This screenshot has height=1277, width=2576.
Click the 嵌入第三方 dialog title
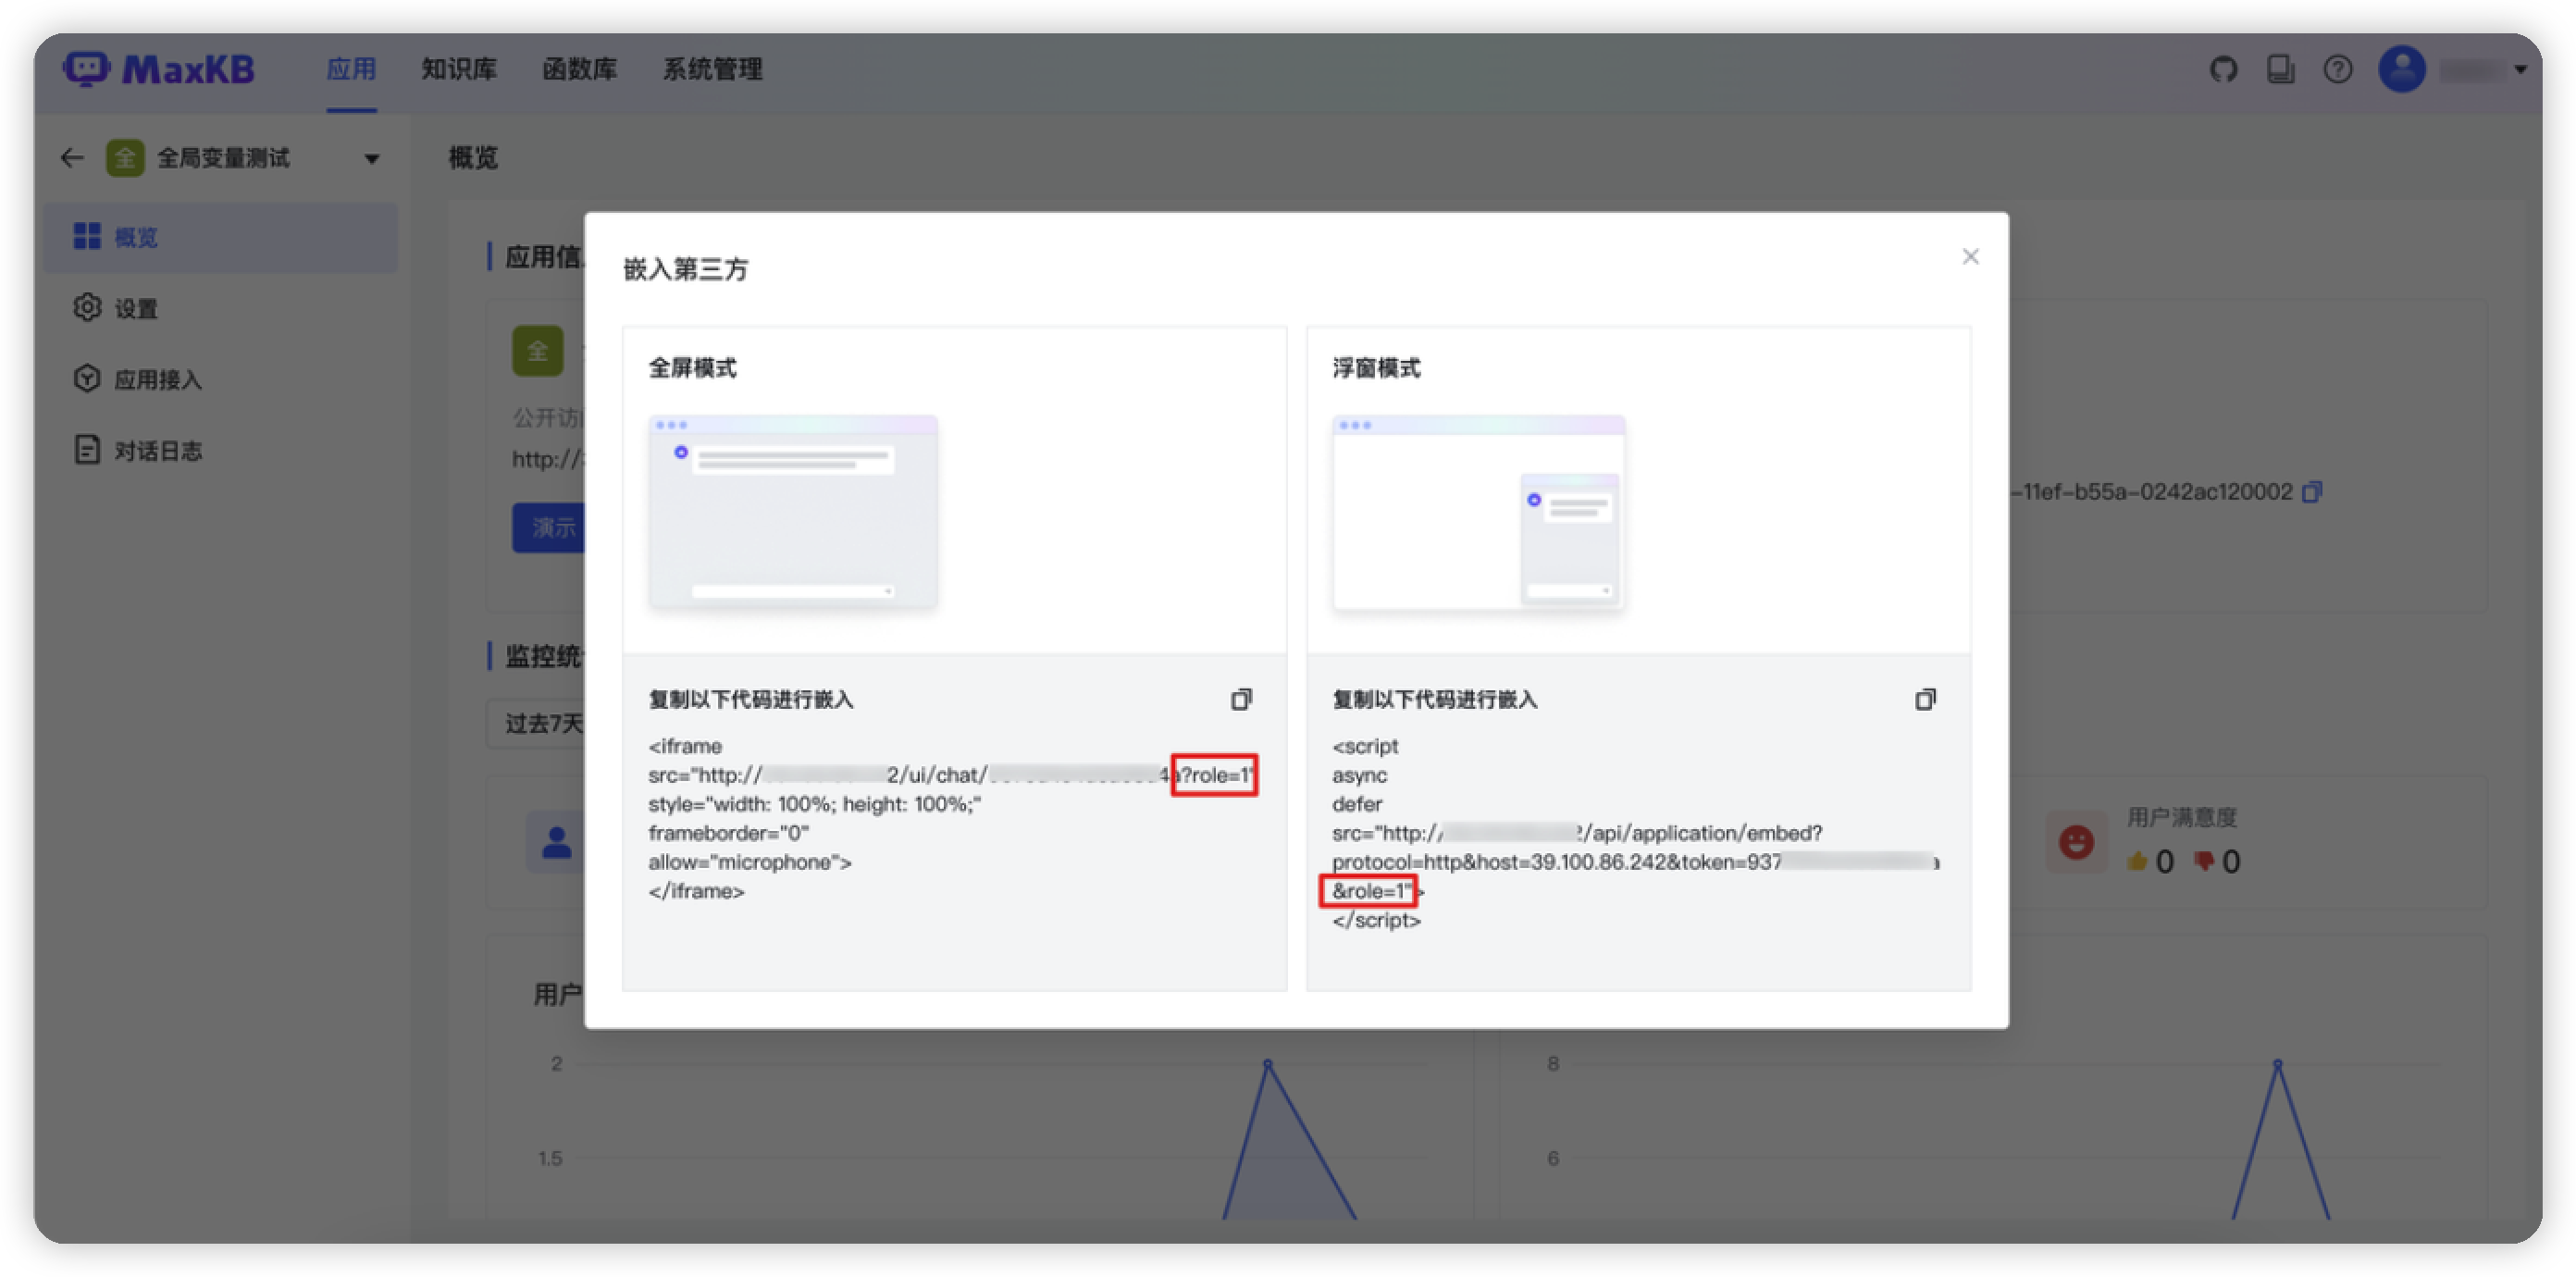[x=685, y=269]
